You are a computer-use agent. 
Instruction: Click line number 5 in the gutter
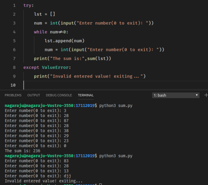tap(14, 41)
